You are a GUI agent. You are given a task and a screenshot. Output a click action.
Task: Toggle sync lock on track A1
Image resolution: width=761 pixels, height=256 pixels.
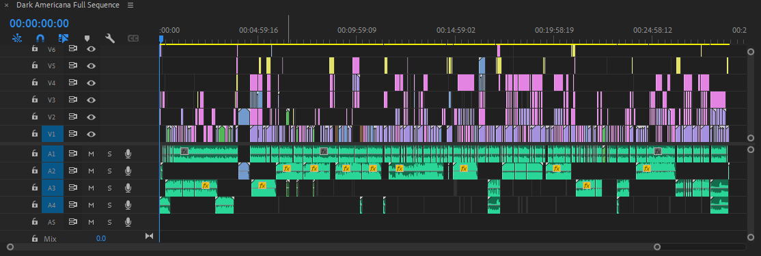pos(73,153)
